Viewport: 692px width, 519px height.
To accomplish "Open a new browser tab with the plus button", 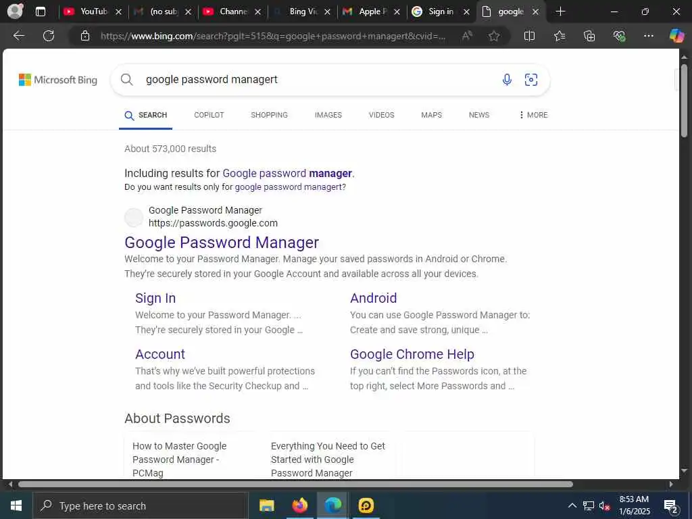I will pyautogui.click(x=560, y=11).
